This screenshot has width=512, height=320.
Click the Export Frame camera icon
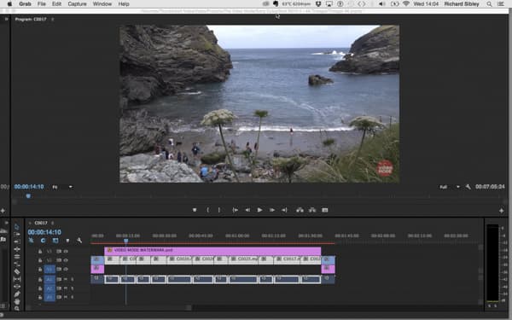(x=324, y=210)
